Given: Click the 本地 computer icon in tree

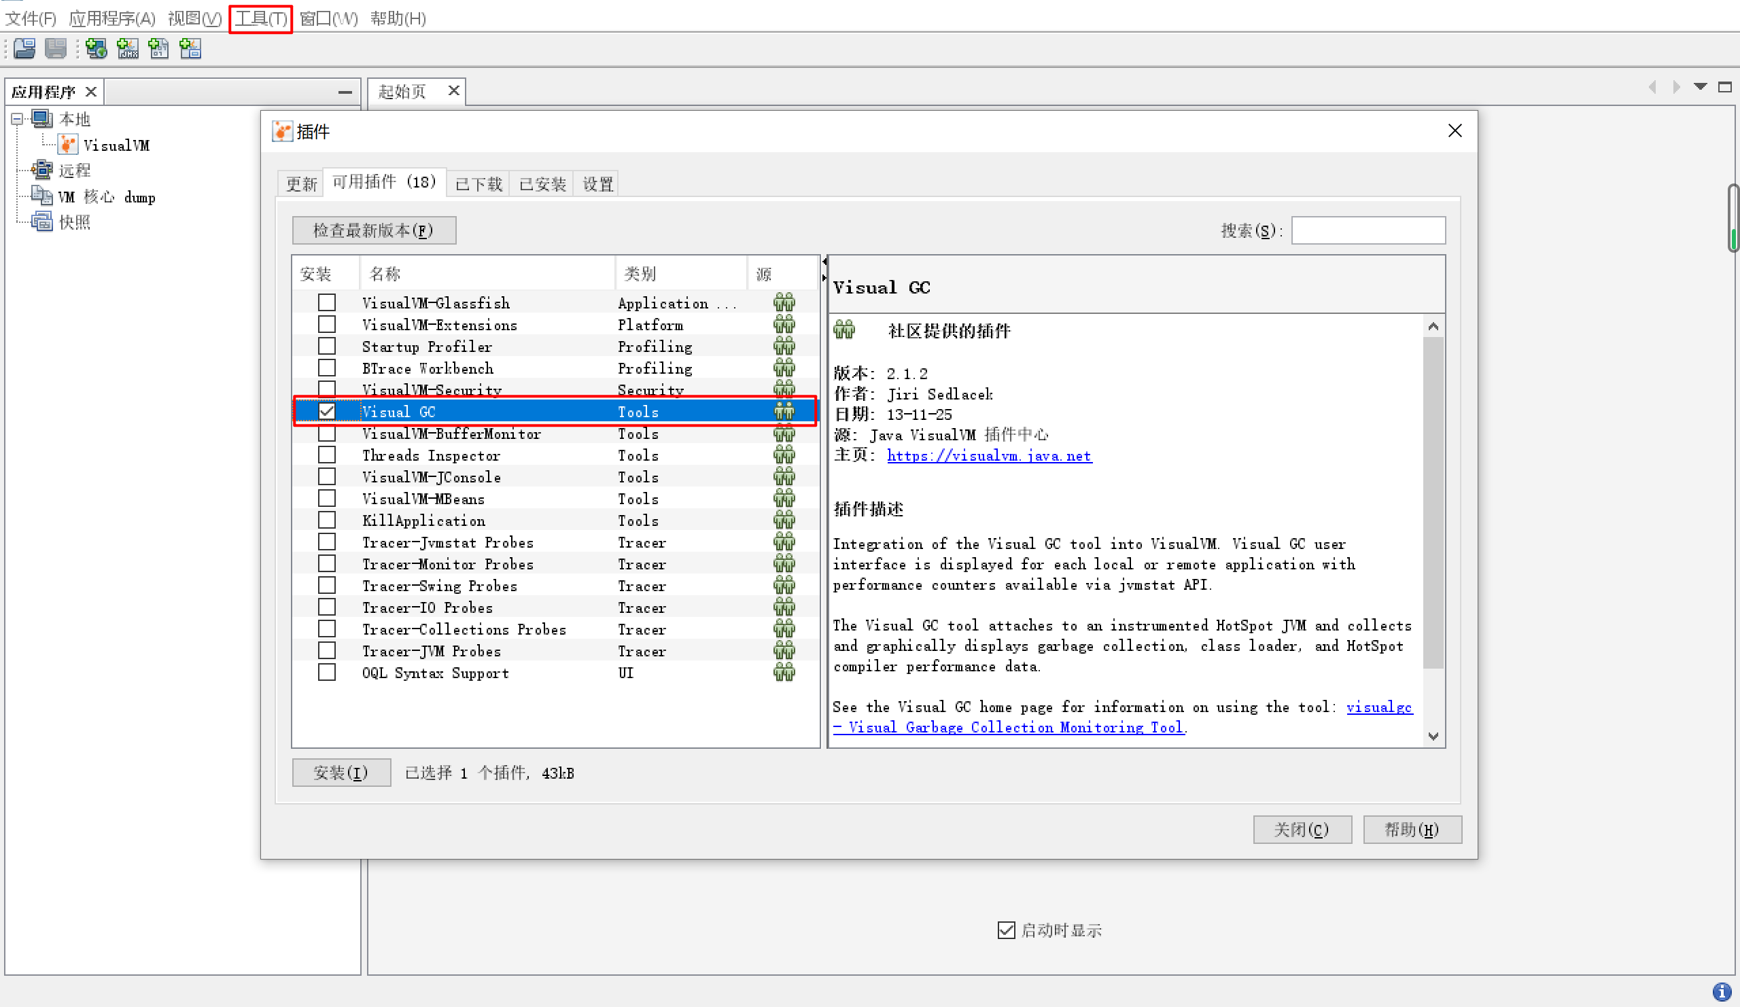Looking at the screenshot, I should point(42,119).
